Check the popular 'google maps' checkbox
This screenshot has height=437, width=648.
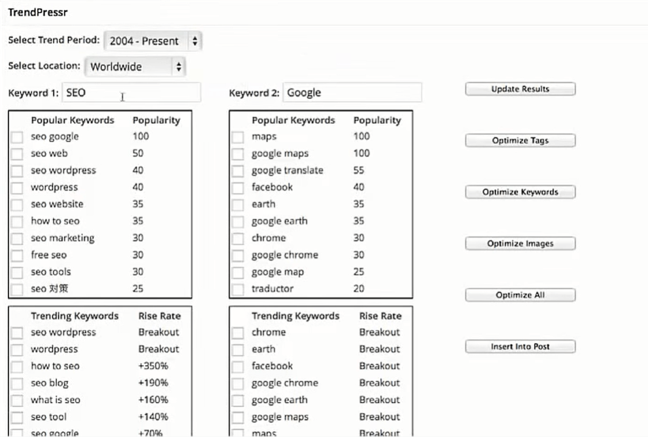238,154
